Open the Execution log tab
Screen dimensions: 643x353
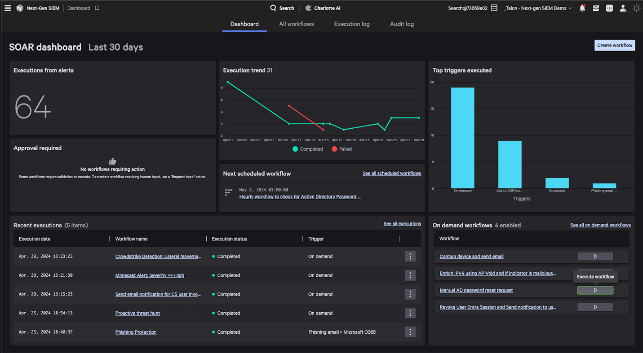351,24
